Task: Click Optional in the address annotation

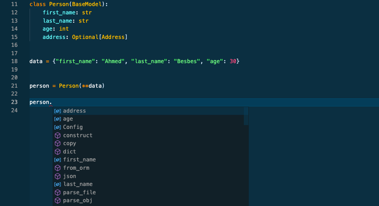Action: pos(85,37)
